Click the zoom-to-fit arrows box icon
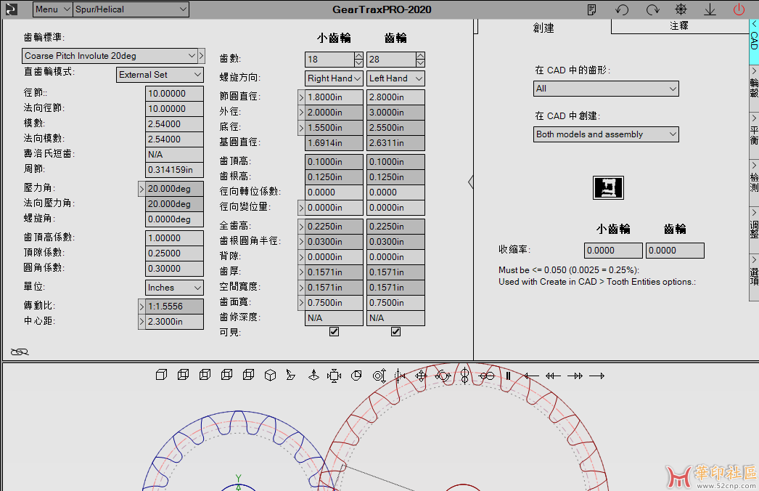Screen dimensions: 759x491 (334, 376)
